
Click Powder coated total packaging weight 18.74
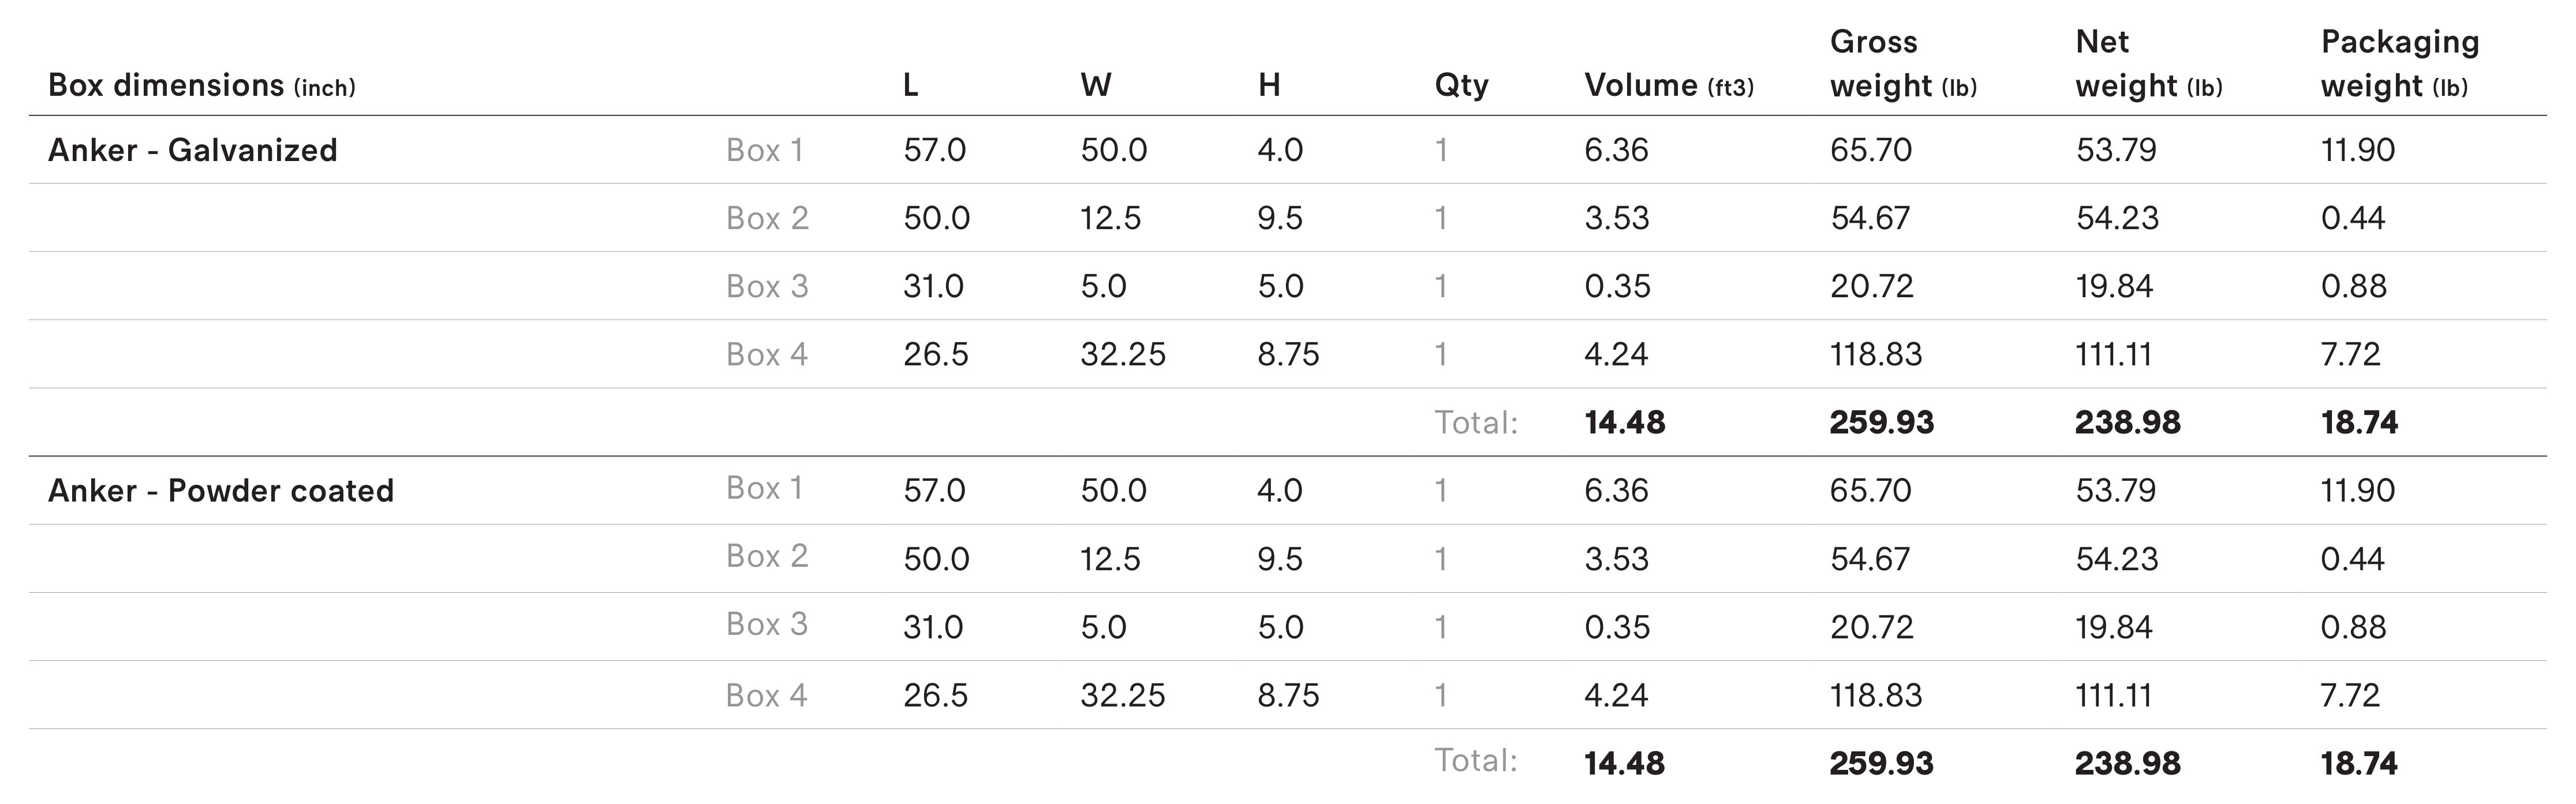[x=2359, y=764]
